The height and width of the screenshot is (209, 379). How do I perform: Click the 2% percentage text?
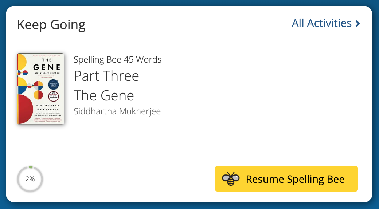[30, 179]
